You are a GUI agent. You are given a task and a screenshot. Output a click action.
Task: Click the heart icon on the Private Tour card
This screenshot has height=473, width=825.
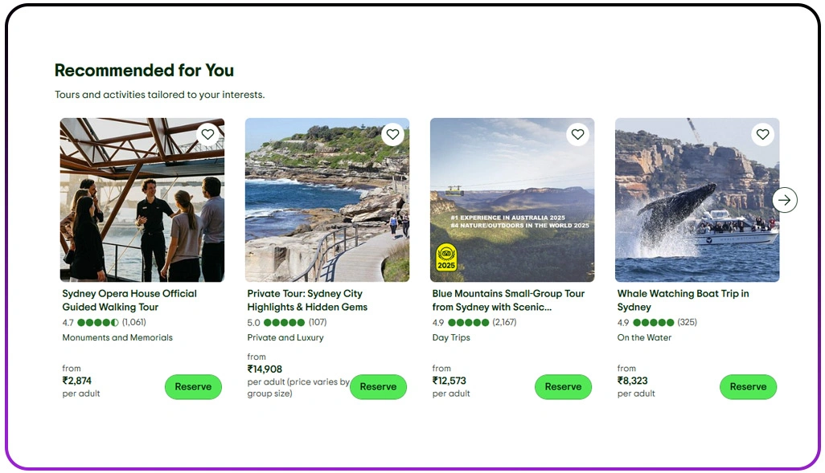click(x=393, y=134)
